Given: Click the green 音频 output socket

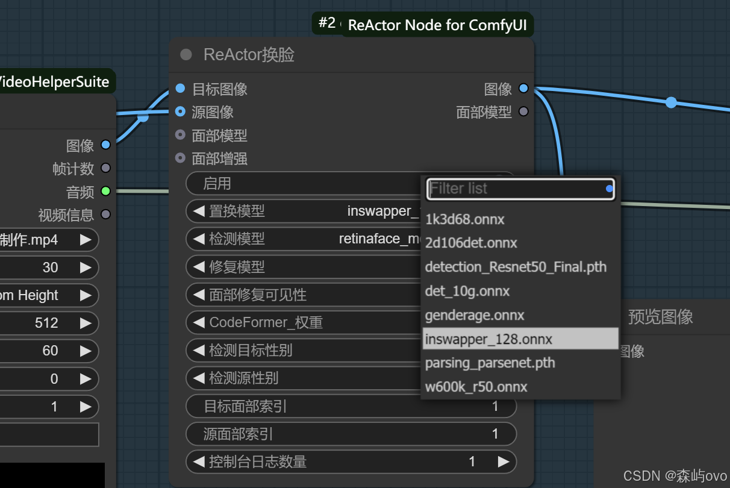Looking at the screenshot, I should (x=106, y=191).
